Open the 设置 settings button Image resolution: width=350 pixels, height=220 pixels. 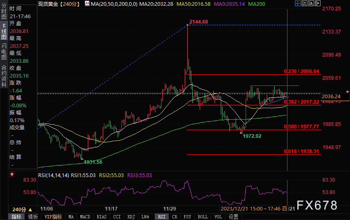(x=233, y=217)
